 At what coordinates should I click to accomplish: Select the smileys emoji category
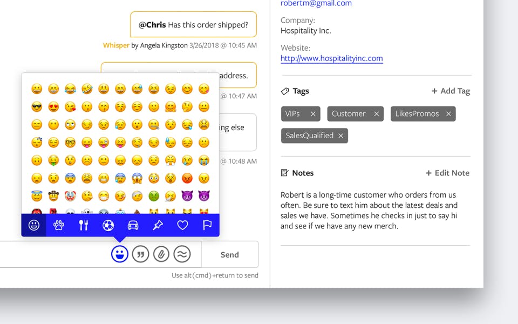33,225
